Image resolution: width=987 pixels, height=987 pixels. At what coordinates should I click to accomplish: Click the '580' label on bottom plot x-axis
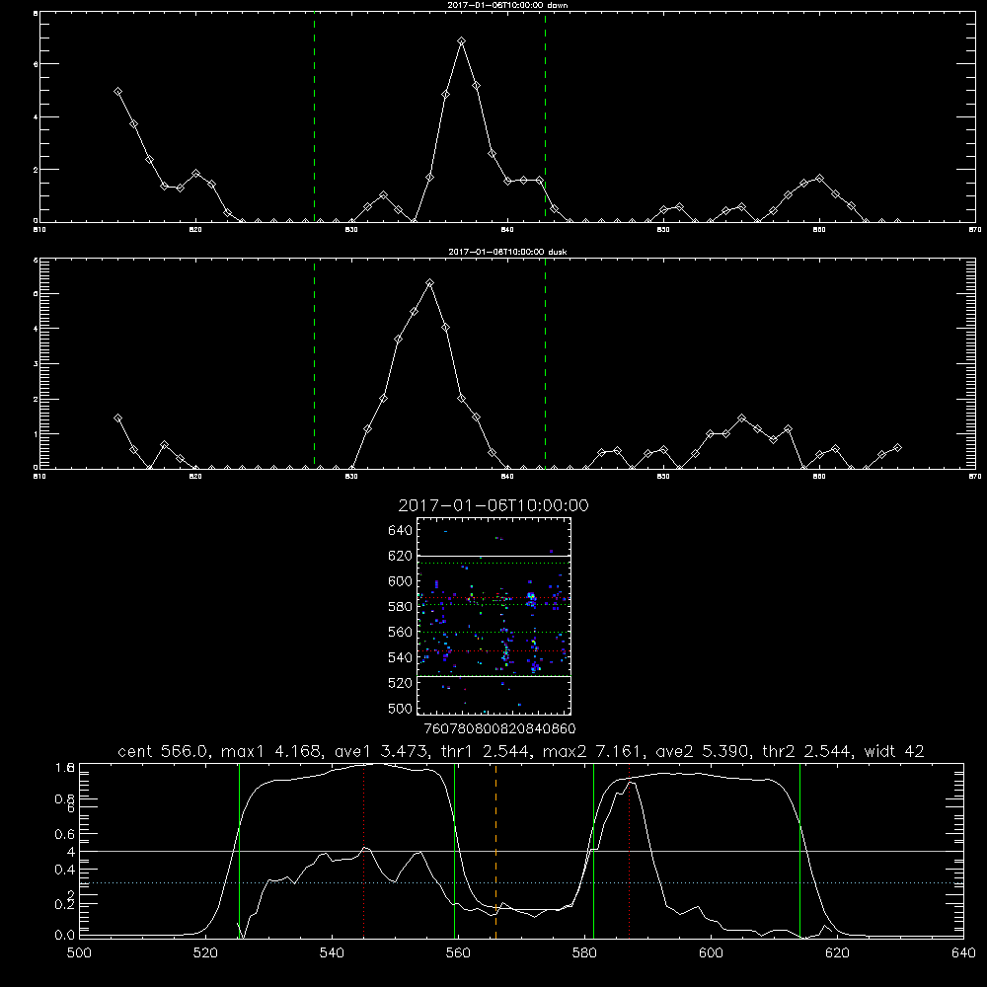coord(584,953)
